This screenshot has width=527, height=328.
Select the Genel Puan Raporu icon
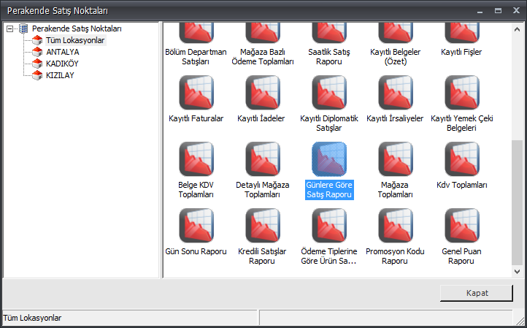tap(462, 226)
